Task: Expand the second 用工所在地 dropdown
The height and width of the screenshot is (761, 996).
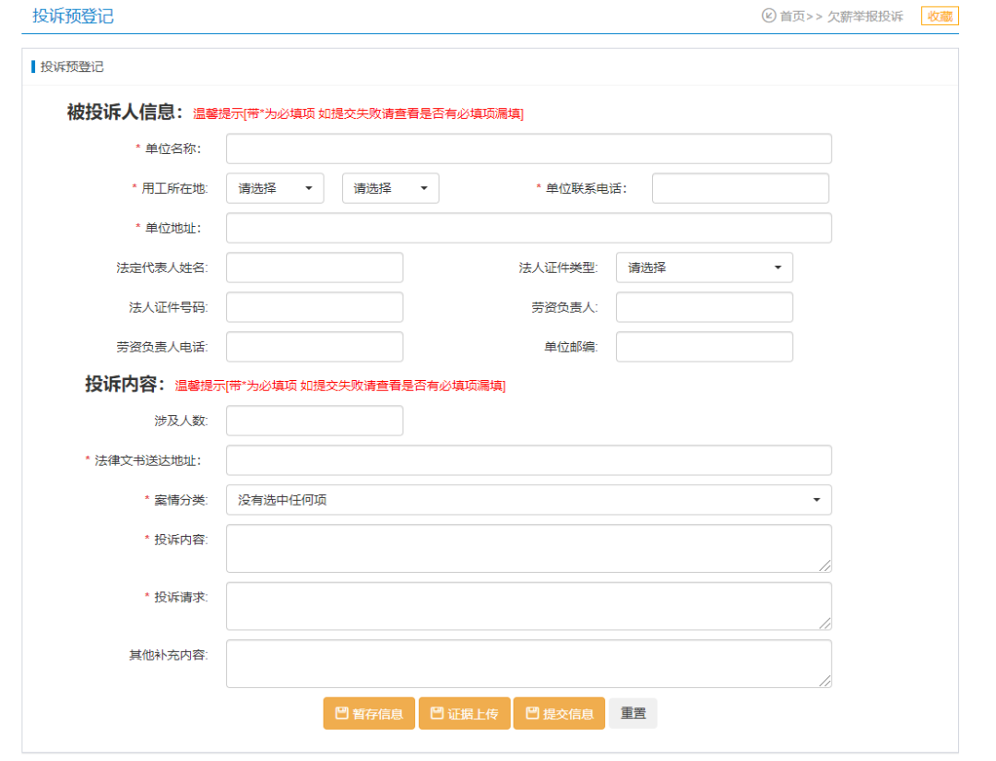Action: click(390, 188)
